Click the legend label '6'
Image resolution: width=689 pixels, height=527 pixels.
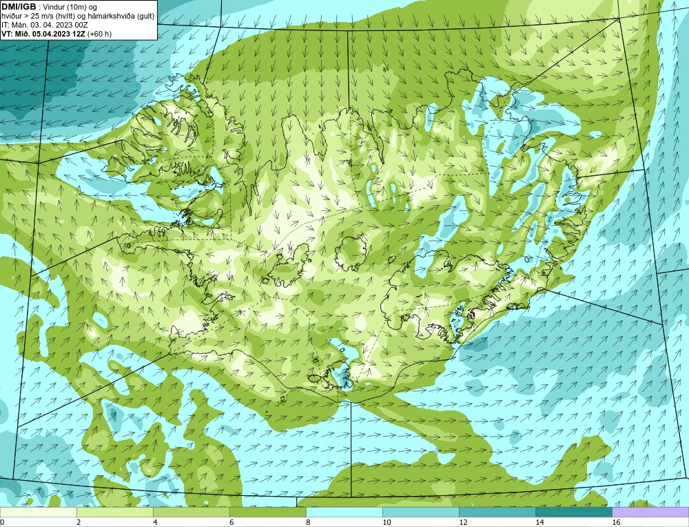point(232,522)
